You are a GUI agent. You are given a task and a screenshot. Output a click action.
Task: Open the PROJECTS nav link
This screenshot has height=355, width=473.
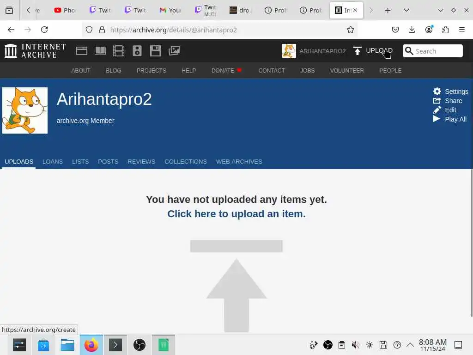pos(151,71)
